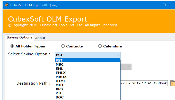Click the CubexSoft OLM Export banner heading

click(48, 19)
